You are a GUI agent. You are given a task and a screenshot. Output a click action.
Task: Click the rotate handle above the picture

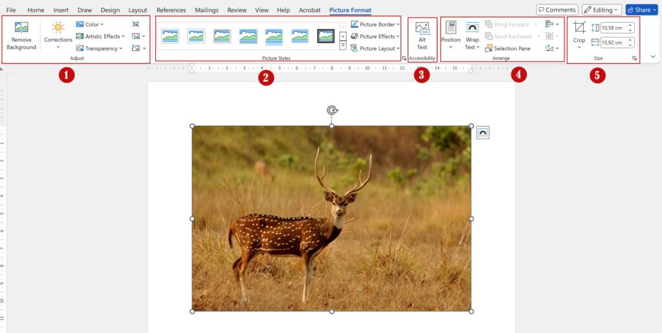point(332,110)
